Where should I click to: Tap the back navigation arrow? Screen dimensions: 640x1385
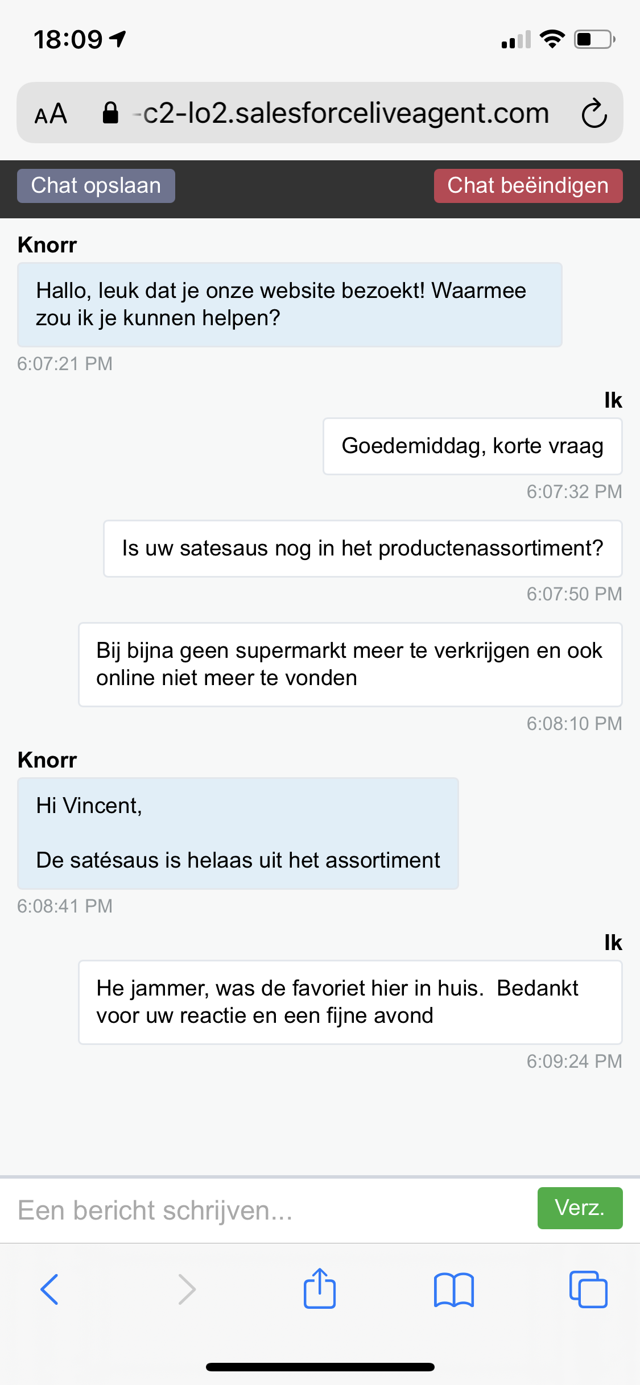click(x=50, y=1289)
